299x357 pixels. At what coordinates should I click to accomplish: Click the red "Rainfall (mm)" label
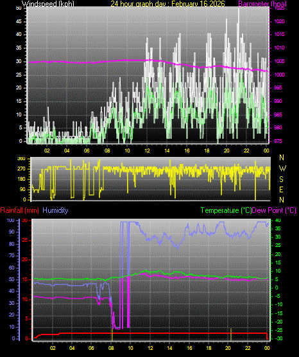coord(19,210)
